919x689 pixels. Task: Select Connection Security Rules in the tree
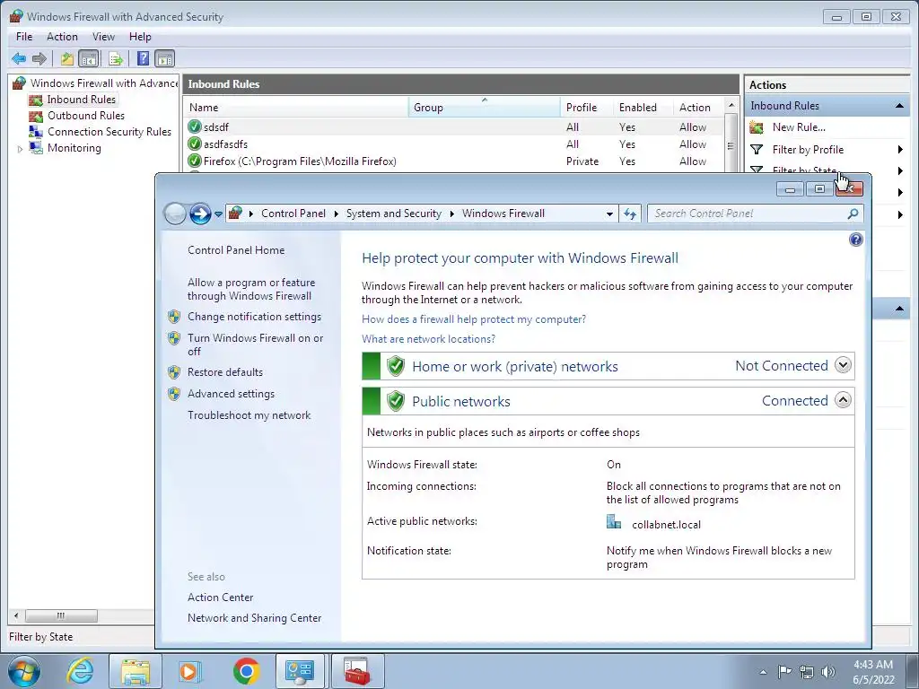coord(109,132)
